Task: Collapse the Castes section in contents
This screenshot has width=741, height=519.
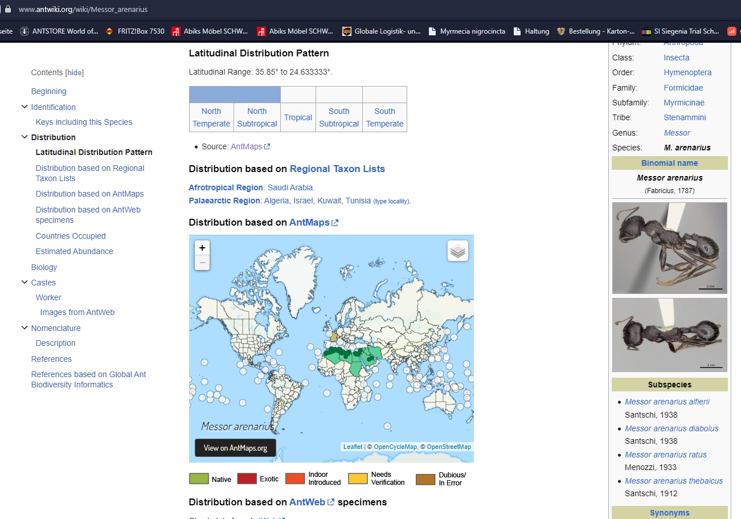Action: [x=24, y=282]
